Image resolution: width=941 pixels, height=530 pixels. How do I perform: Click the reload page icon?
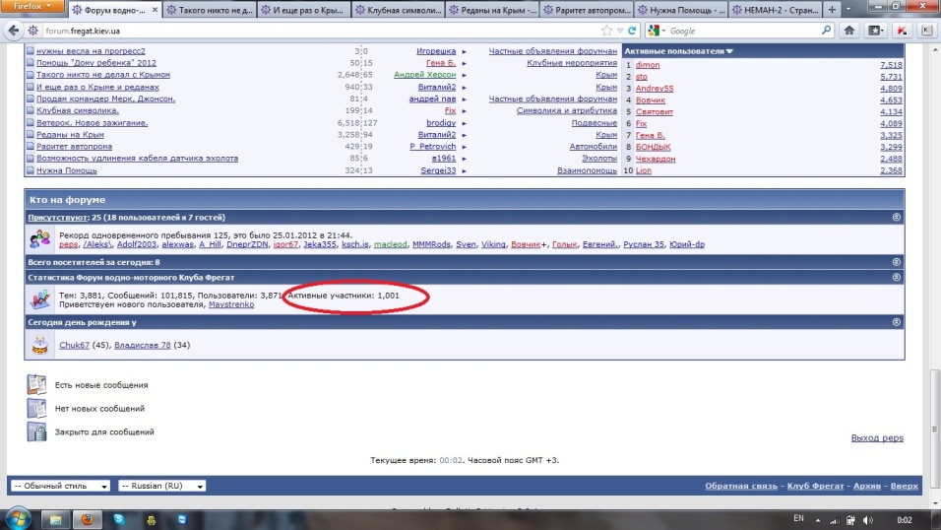coord(634,31)
